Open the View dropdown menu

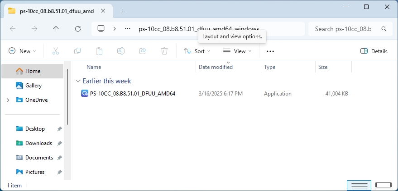tap(237, 51)
